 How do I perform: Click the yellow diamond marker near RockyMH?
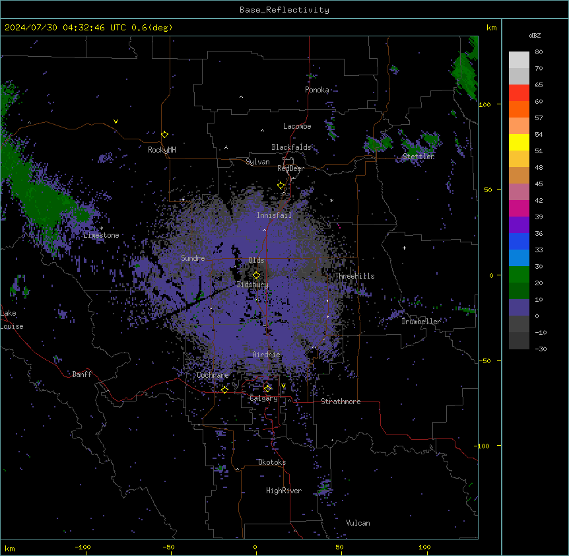[165, 135]
